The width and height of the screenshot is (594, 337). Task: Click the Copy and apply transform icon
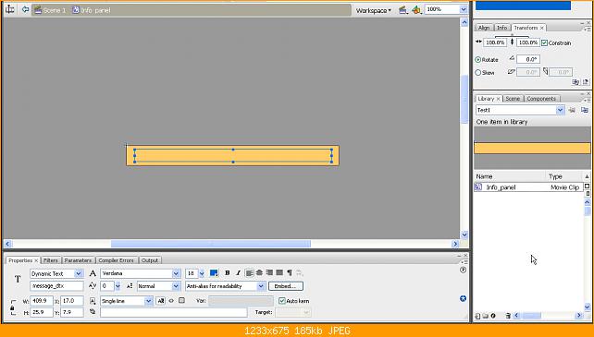(575, 81)
